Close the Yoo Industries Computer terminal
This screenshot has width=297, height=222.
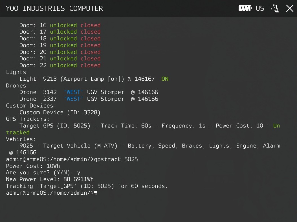click(290, 8)
